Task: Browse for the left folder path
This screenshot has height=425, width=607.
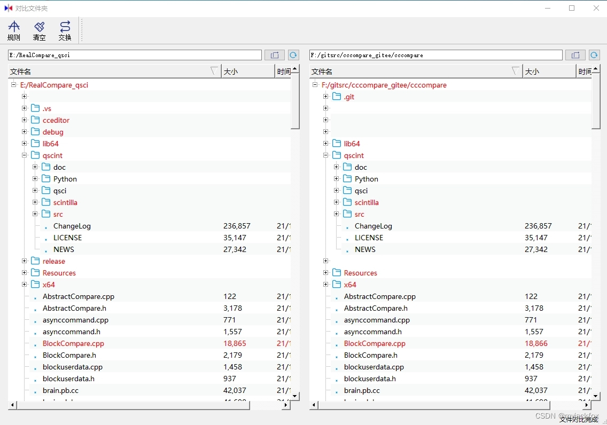Action: click(x=275, y=55)
